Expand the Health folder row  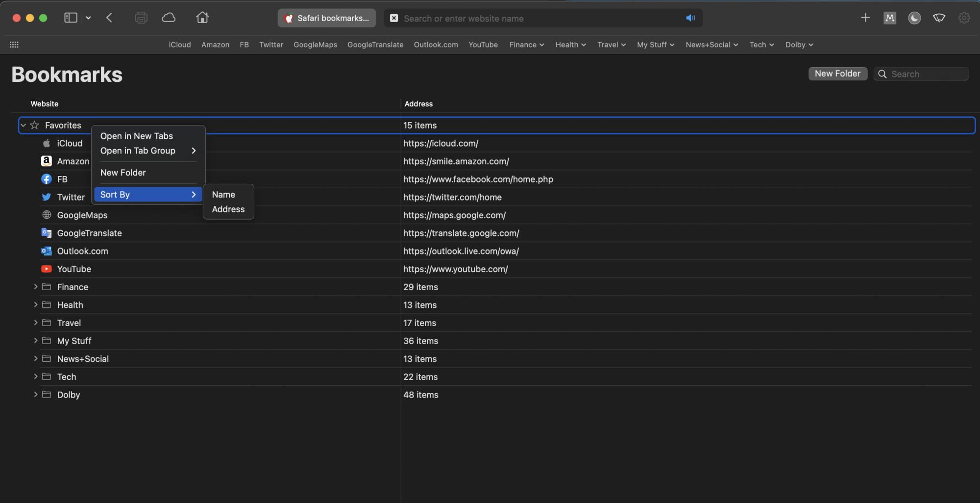(x=36, y=305)
